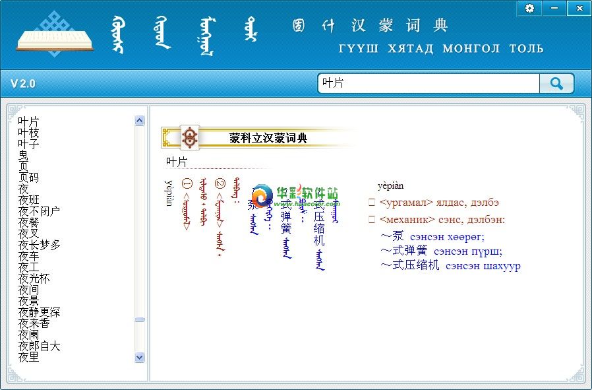
Task: Select 夜里 in the word list
Action: pos(28,357)
